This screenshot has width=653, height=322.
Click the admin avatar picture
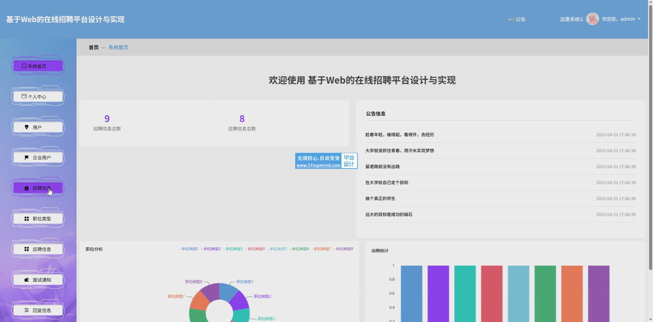coord(592,19)
